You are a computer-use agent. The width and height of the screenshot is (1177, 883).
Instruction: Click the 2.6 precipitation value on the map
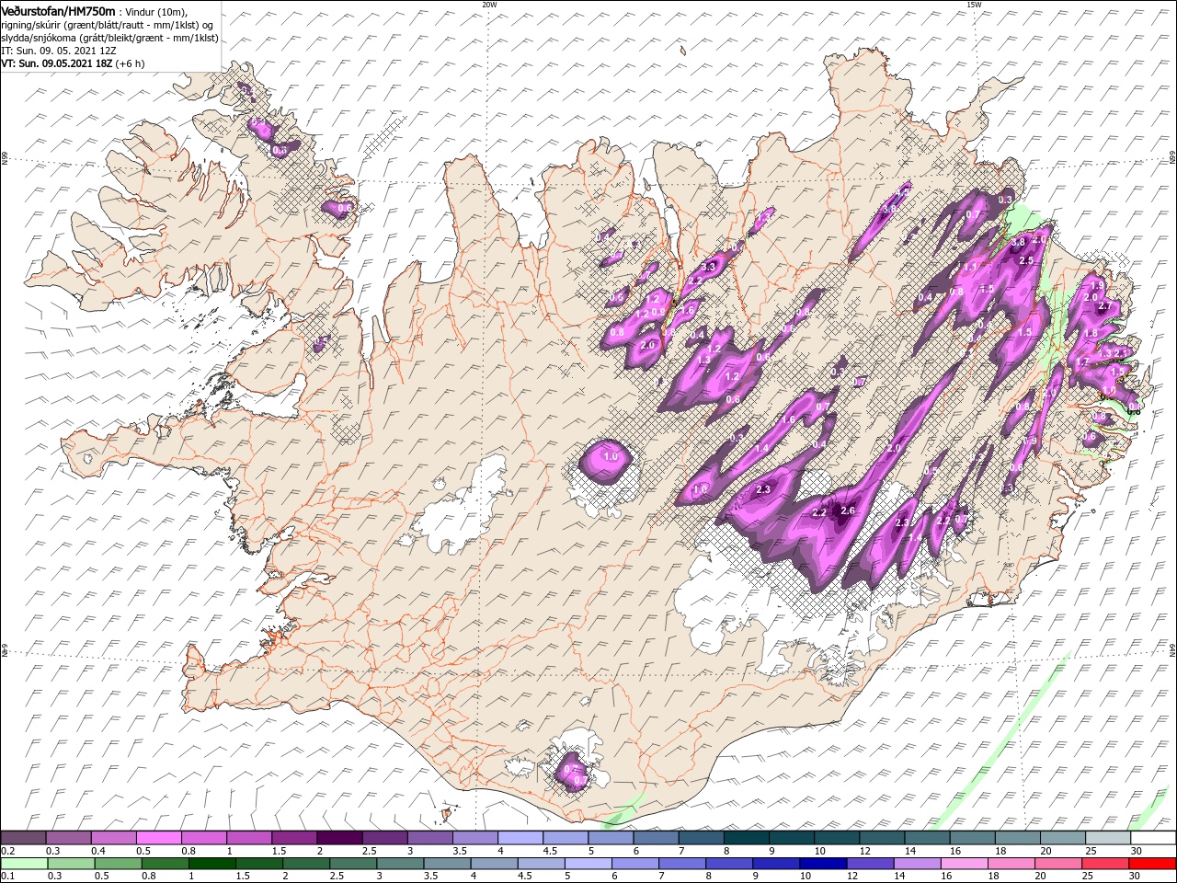[x=849, y=511]
